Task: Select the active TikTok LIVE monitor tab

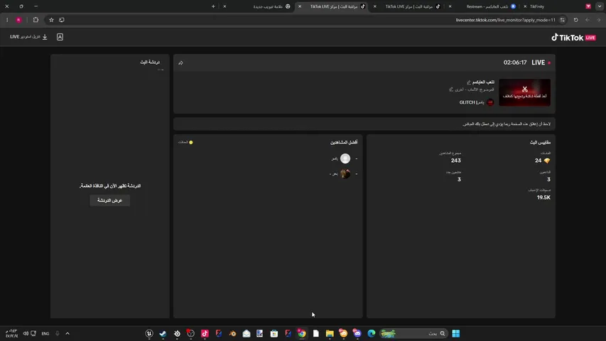Action: point(333,6)
